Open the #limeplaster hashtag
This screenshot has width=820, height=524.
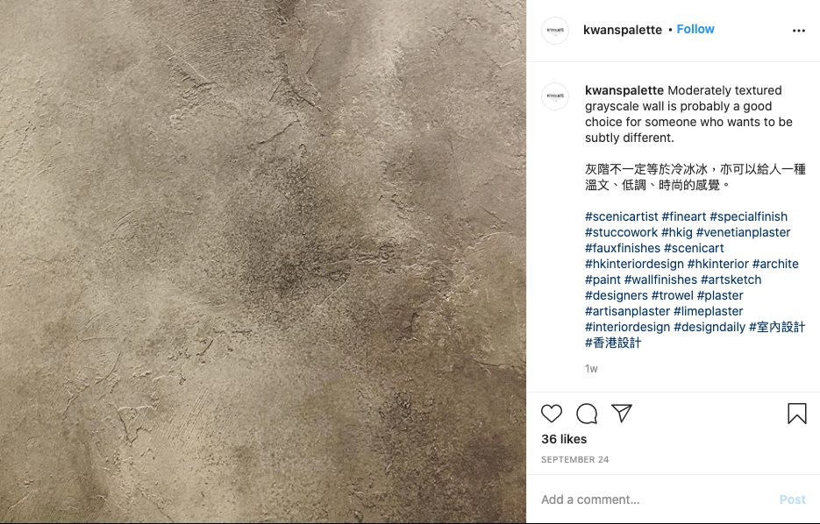(x=708, y=311)
